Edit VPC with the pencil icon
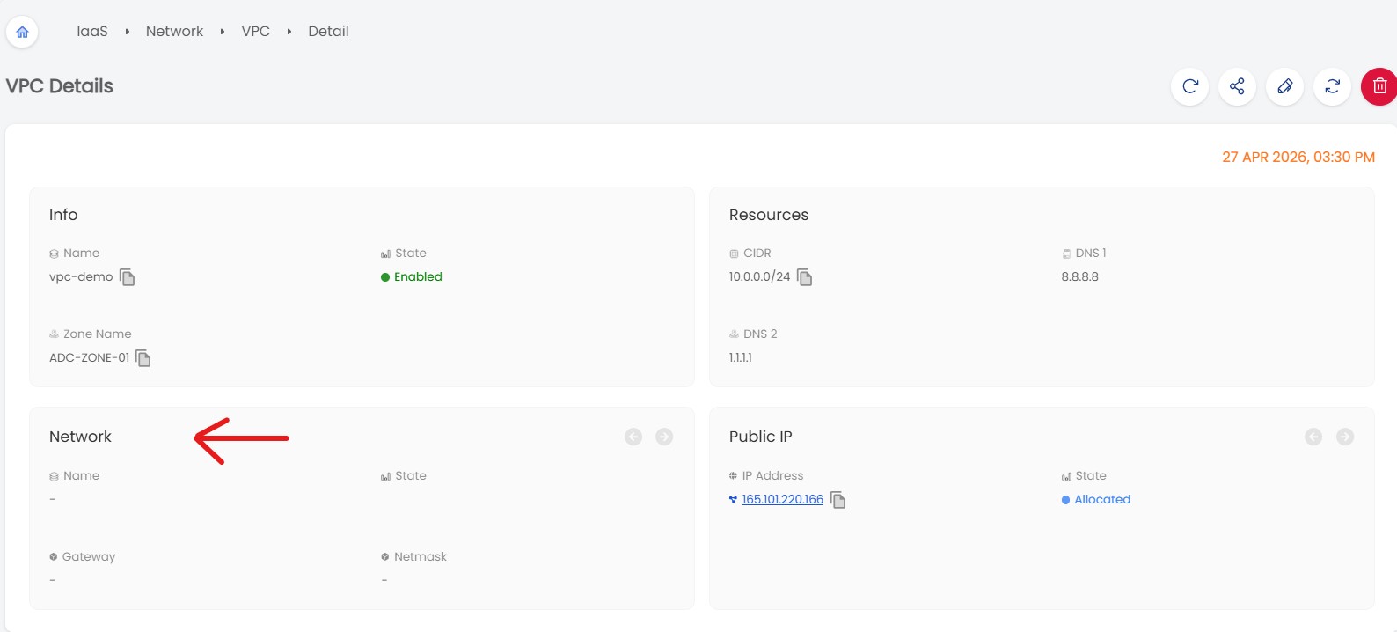1397x632 pixels. [1285, 86]
